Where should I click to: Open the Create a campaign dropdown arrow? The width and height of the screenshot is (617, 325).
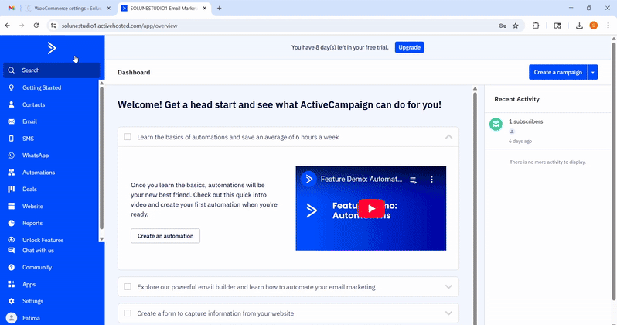[x=592, y=72]
